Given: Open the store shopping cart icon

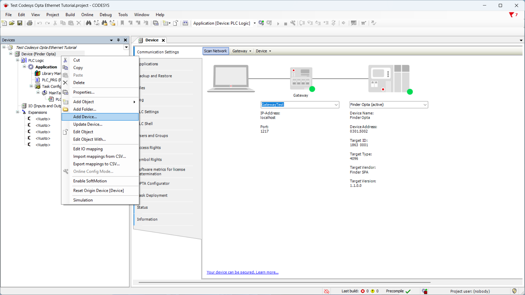Looking at the screenshot, I should coord(363,23).
